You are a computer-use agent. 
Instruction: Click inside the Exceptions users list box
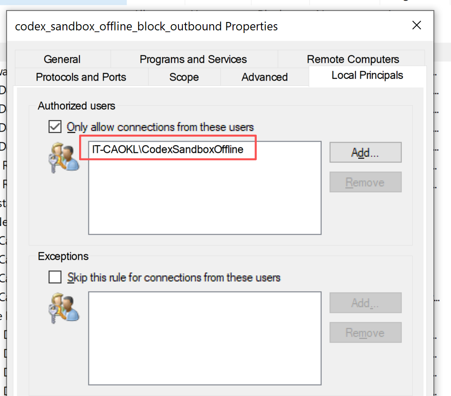205,338
